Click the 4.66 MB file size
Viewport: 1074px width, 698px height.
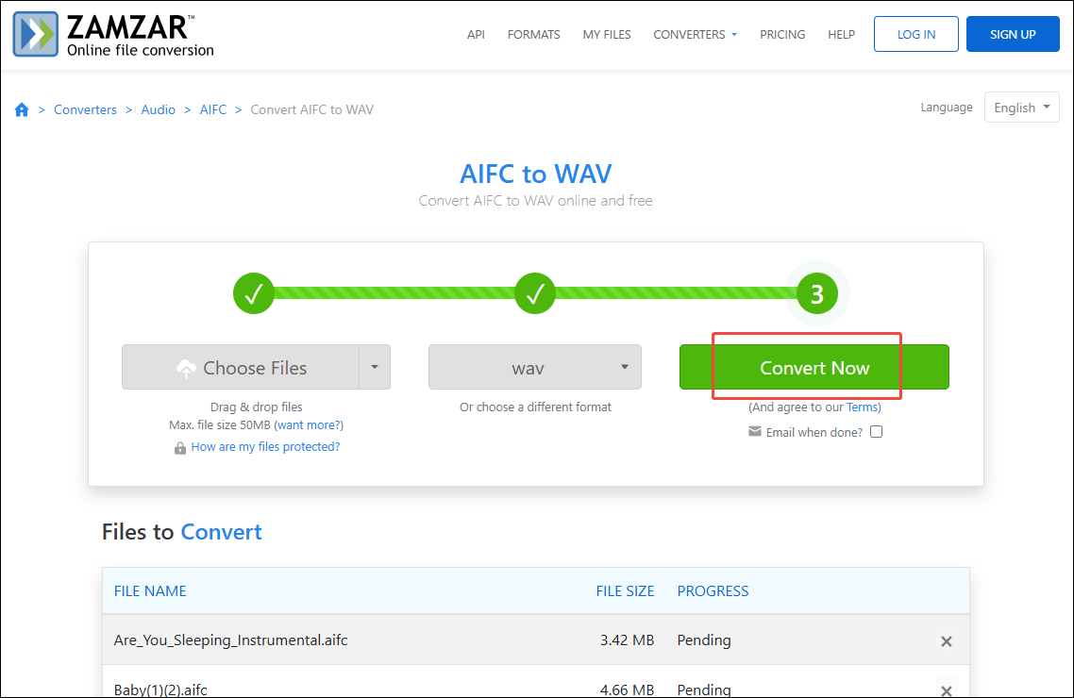tap(627, 690)
